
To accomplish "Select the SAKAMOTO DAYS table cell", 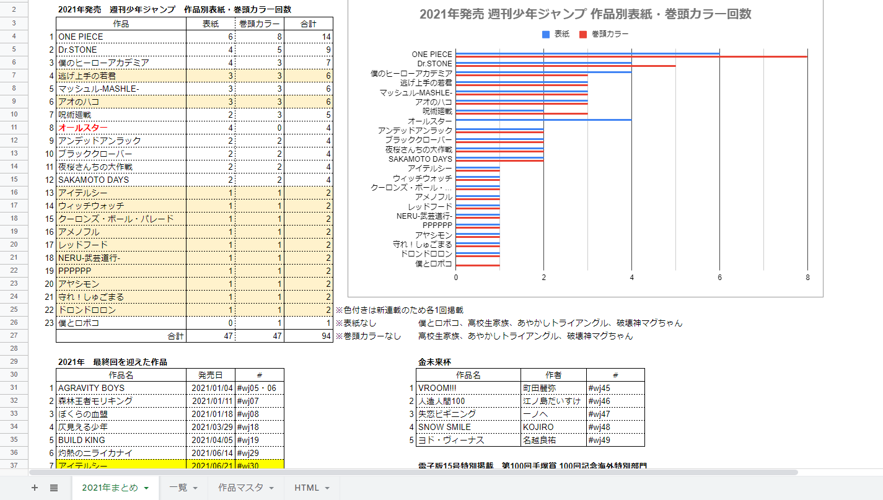I will (x=121, y=180).
